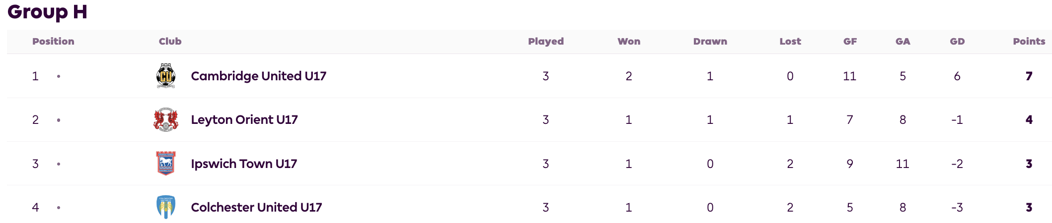Click the Drawn column header
Screen dimensions: 1052x223
pos(710,41)
